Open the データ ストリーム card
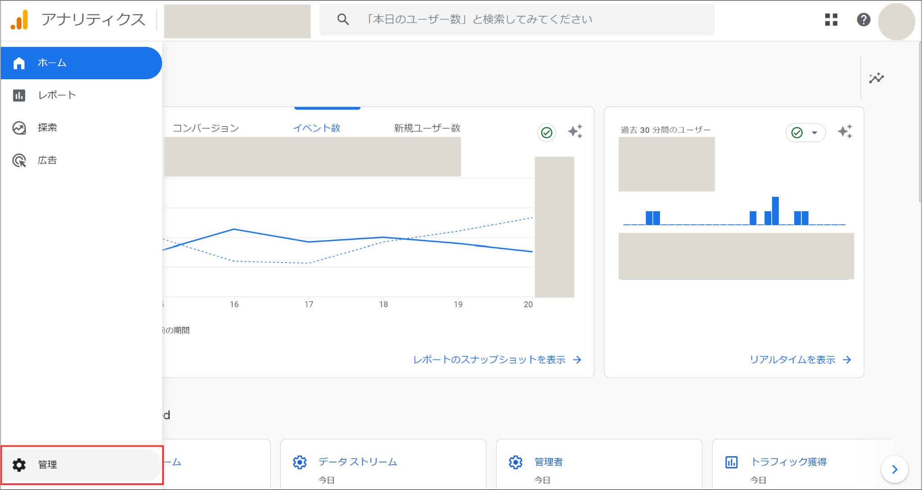 (383, 464)
